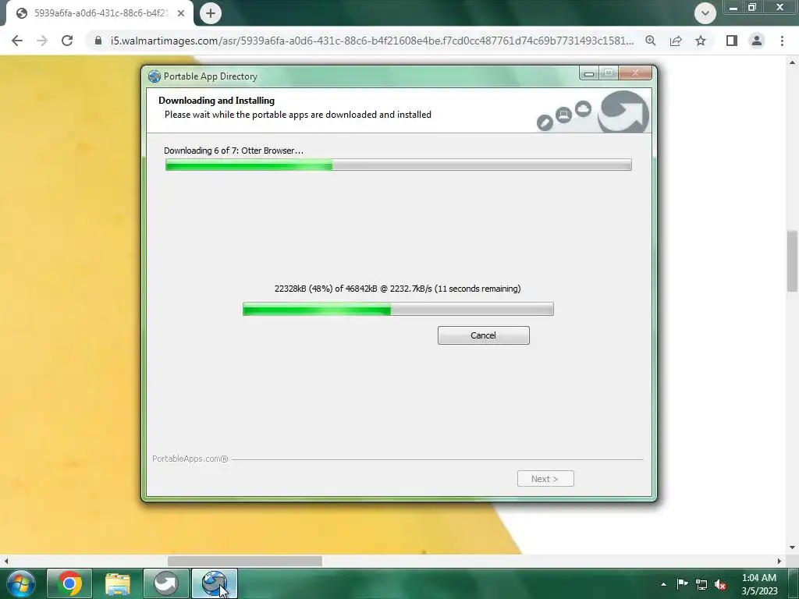This screenshot has width=799, height=599.
Task: Reload the page in Chrome
Action: 67,41
